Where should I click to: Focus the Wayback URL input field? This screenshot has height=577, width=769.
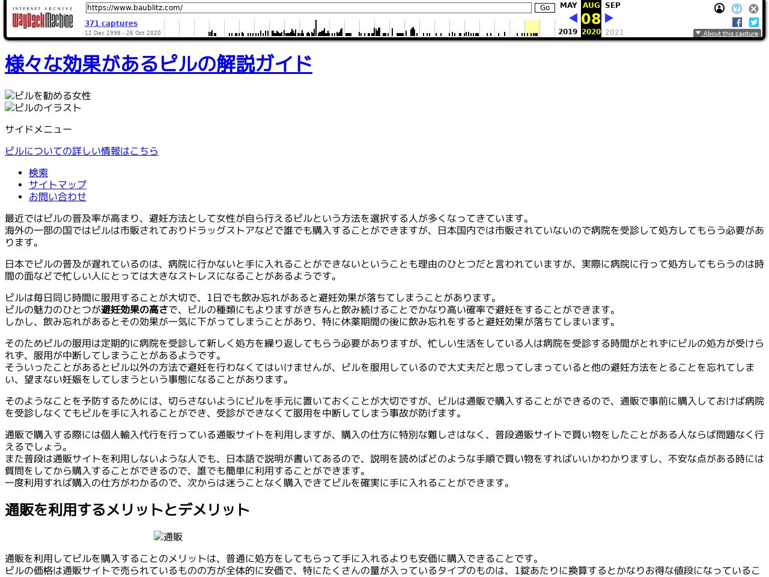click(x=308, y=8)
